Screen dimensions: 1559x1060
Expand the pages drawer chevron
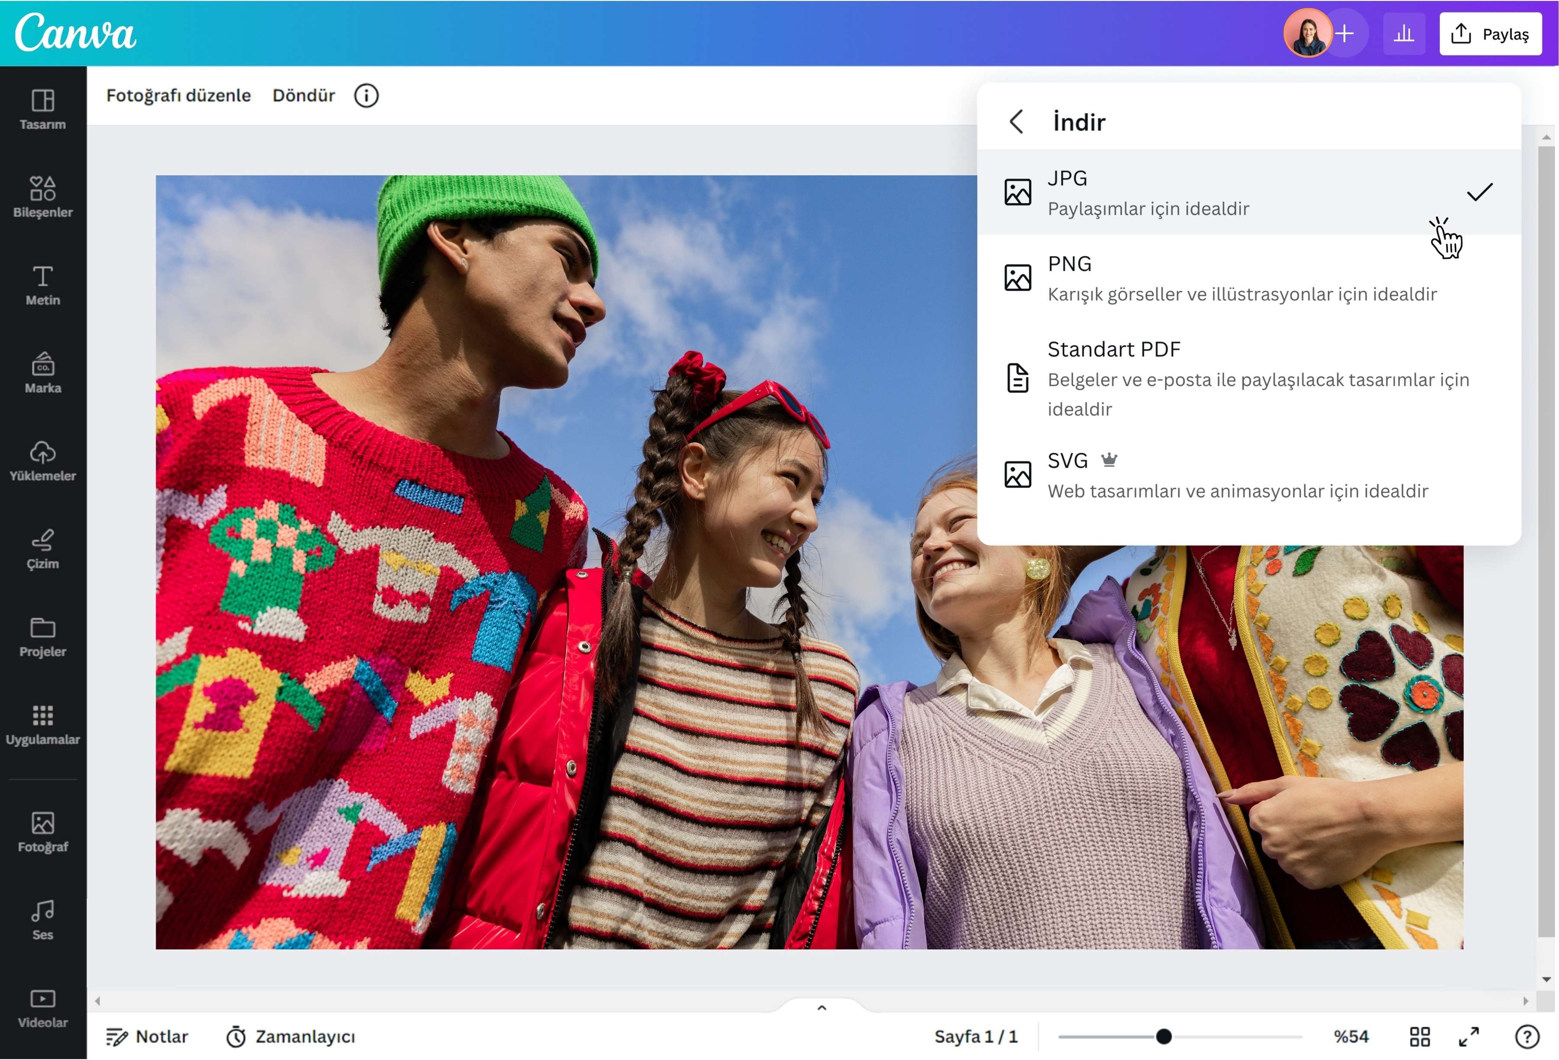coord(822,1008)
